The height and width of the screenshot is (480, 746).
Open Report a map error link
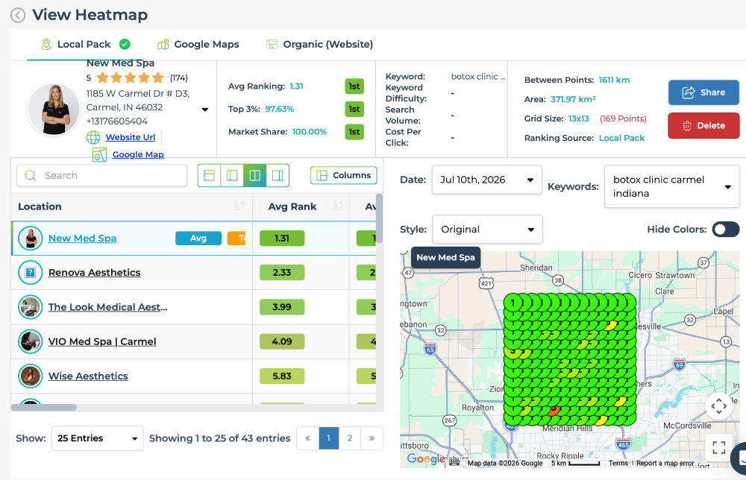click(x=665, y=463)
